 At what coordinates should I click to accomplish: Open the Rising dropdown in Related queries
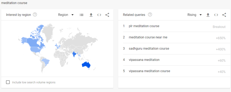click(195, 15)
